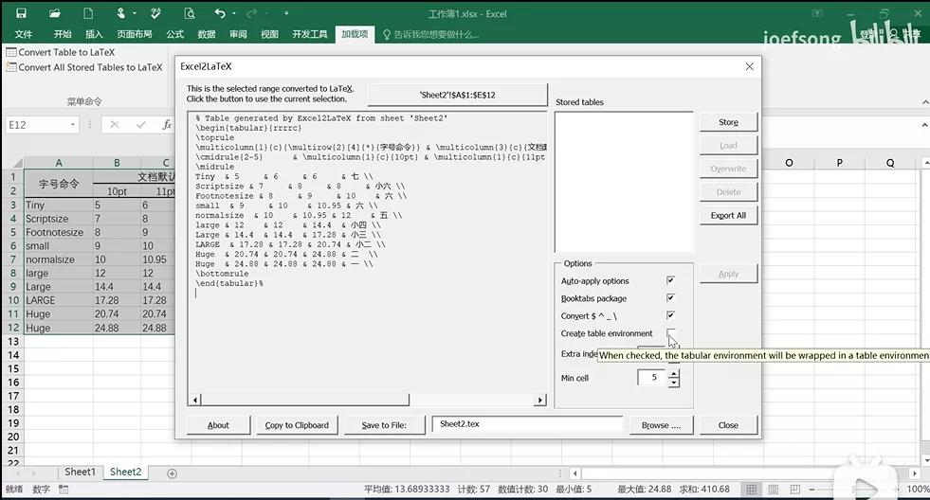The width and height of the screenshot is (930, 500).
Task: Open the Undo history dropdown arrow
Action: 234,13
